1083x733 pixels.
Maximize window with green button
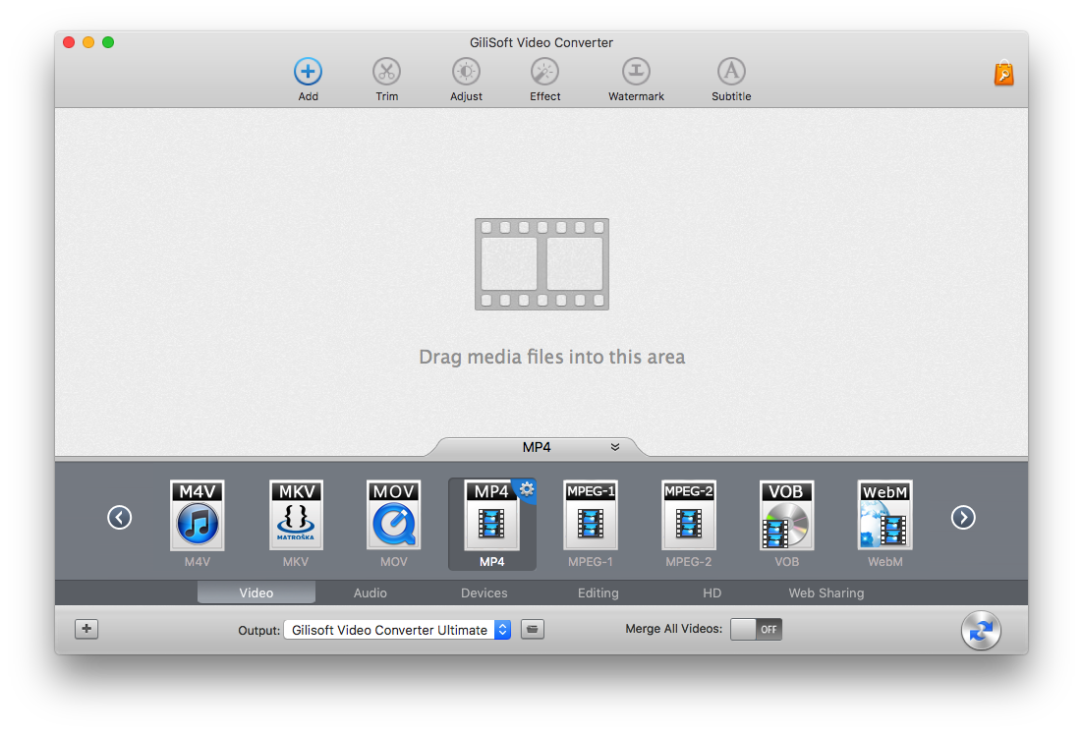(x=108, y=42)
